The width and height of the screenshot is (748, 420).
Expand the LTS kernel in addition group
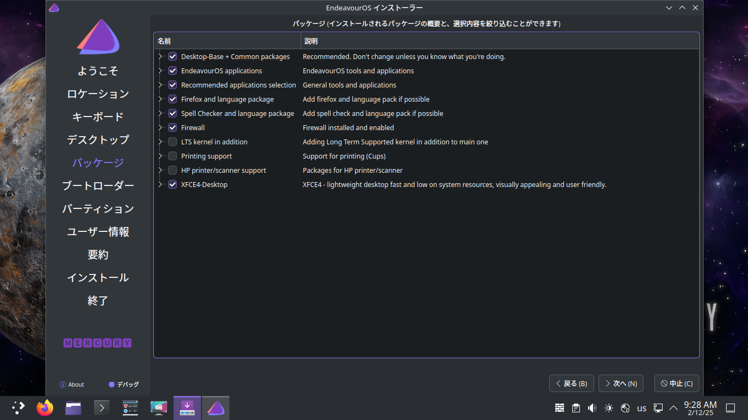[x=160, y=142]
